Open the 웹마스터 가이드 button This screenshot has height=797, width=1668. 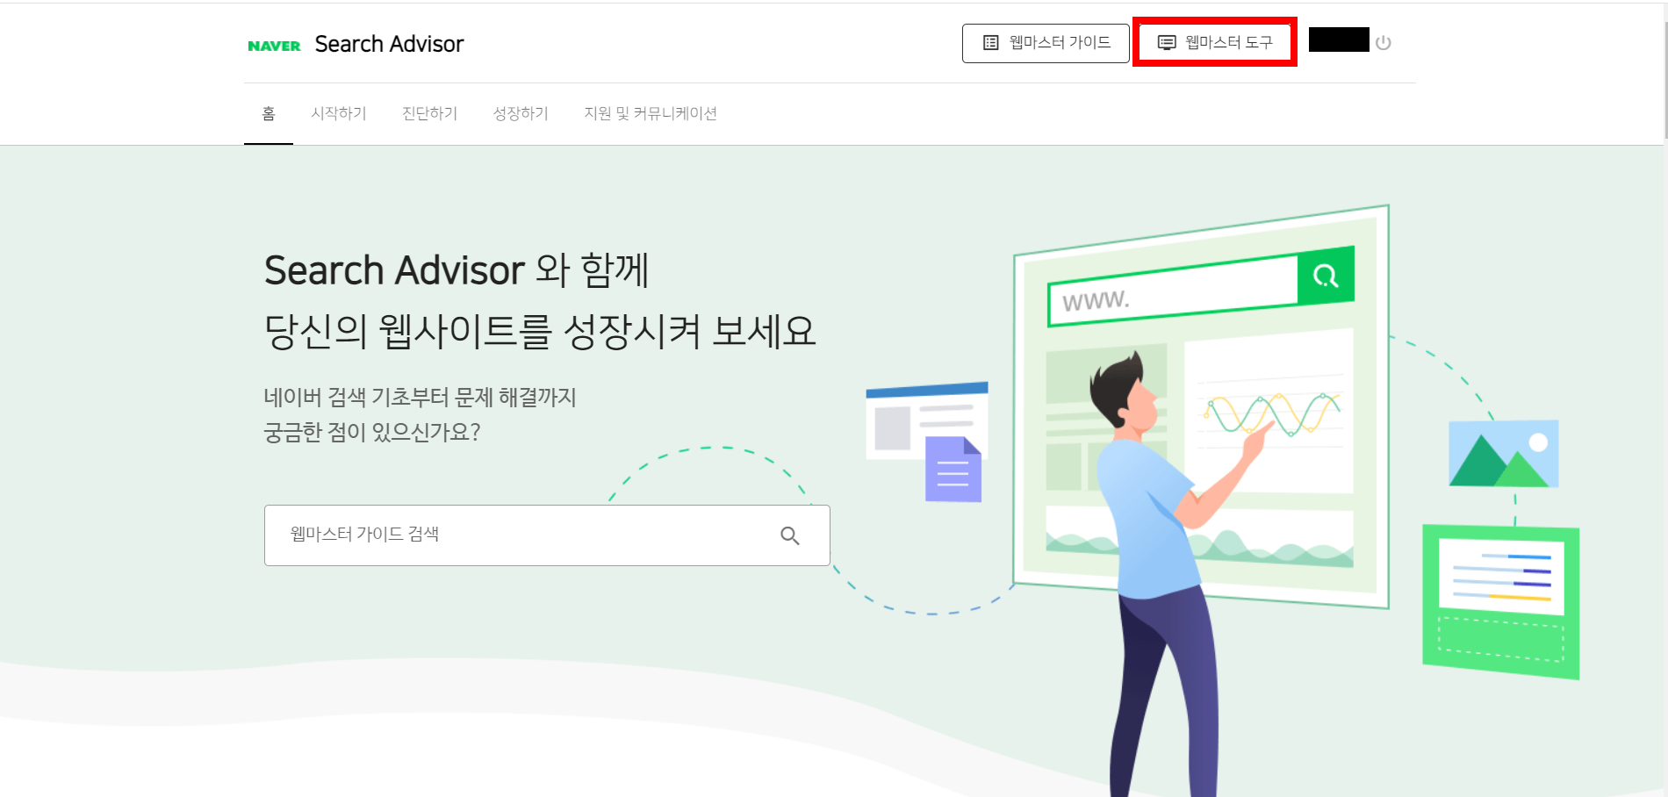tap(1045, 41)
